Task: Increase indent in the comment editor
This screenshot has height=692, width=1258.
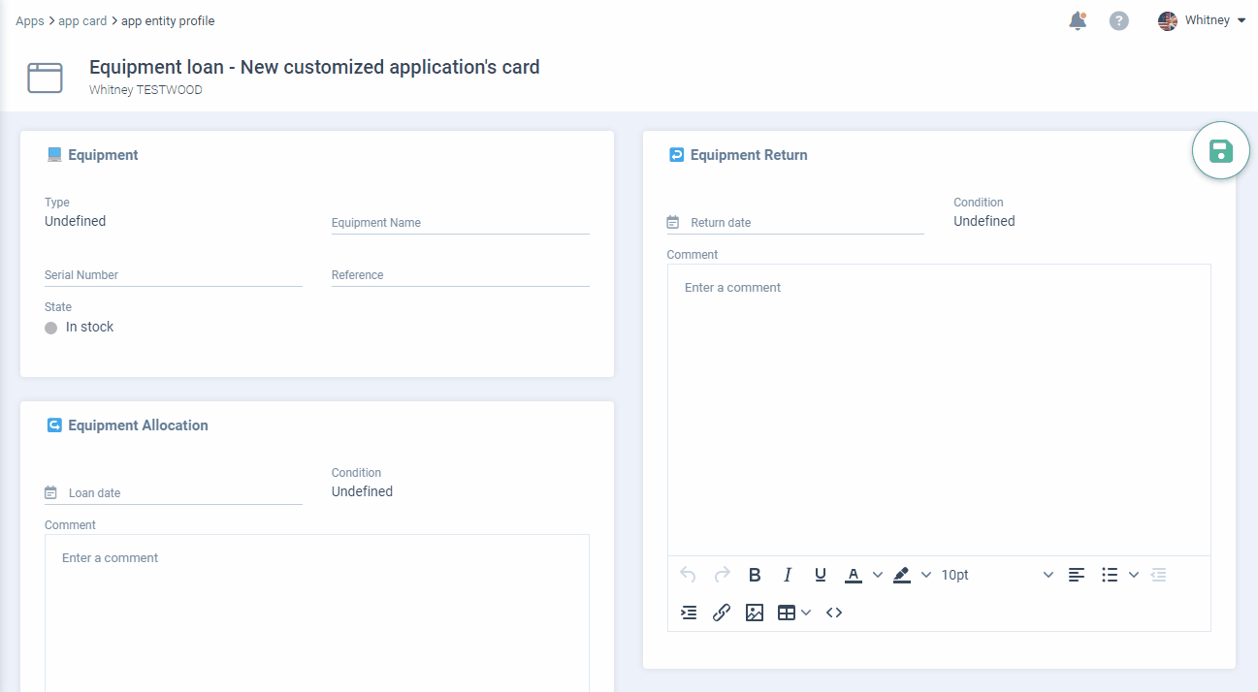Action: click(689, 613)
